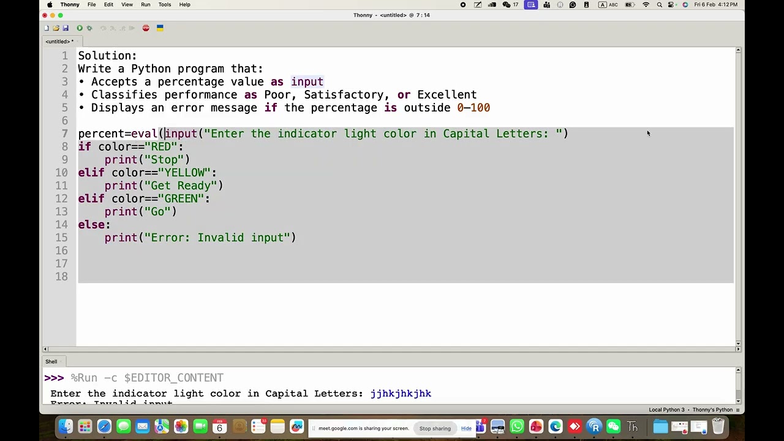
Task: Click the Debug current script bug icon
Action: 89,28
